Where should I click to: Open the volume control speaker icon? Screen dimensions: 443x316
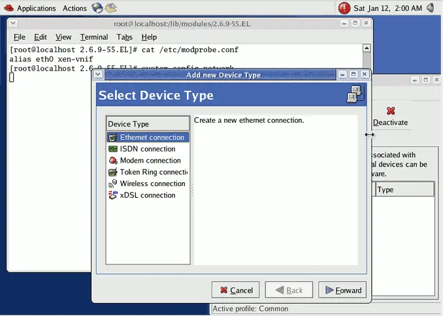pos(430,8)
